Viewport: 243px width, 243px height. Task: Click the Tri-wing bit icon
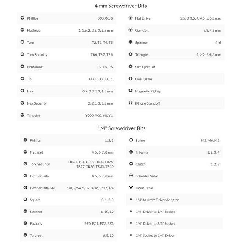point(131,152)
